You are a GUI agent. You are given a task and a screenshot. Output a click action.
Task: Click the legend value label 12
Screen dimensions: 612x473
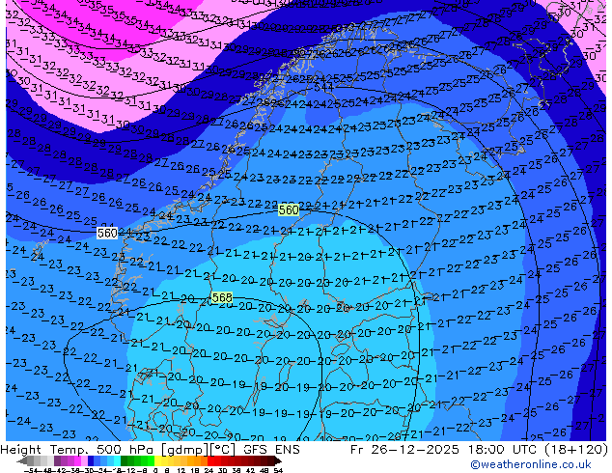(181, 471)
